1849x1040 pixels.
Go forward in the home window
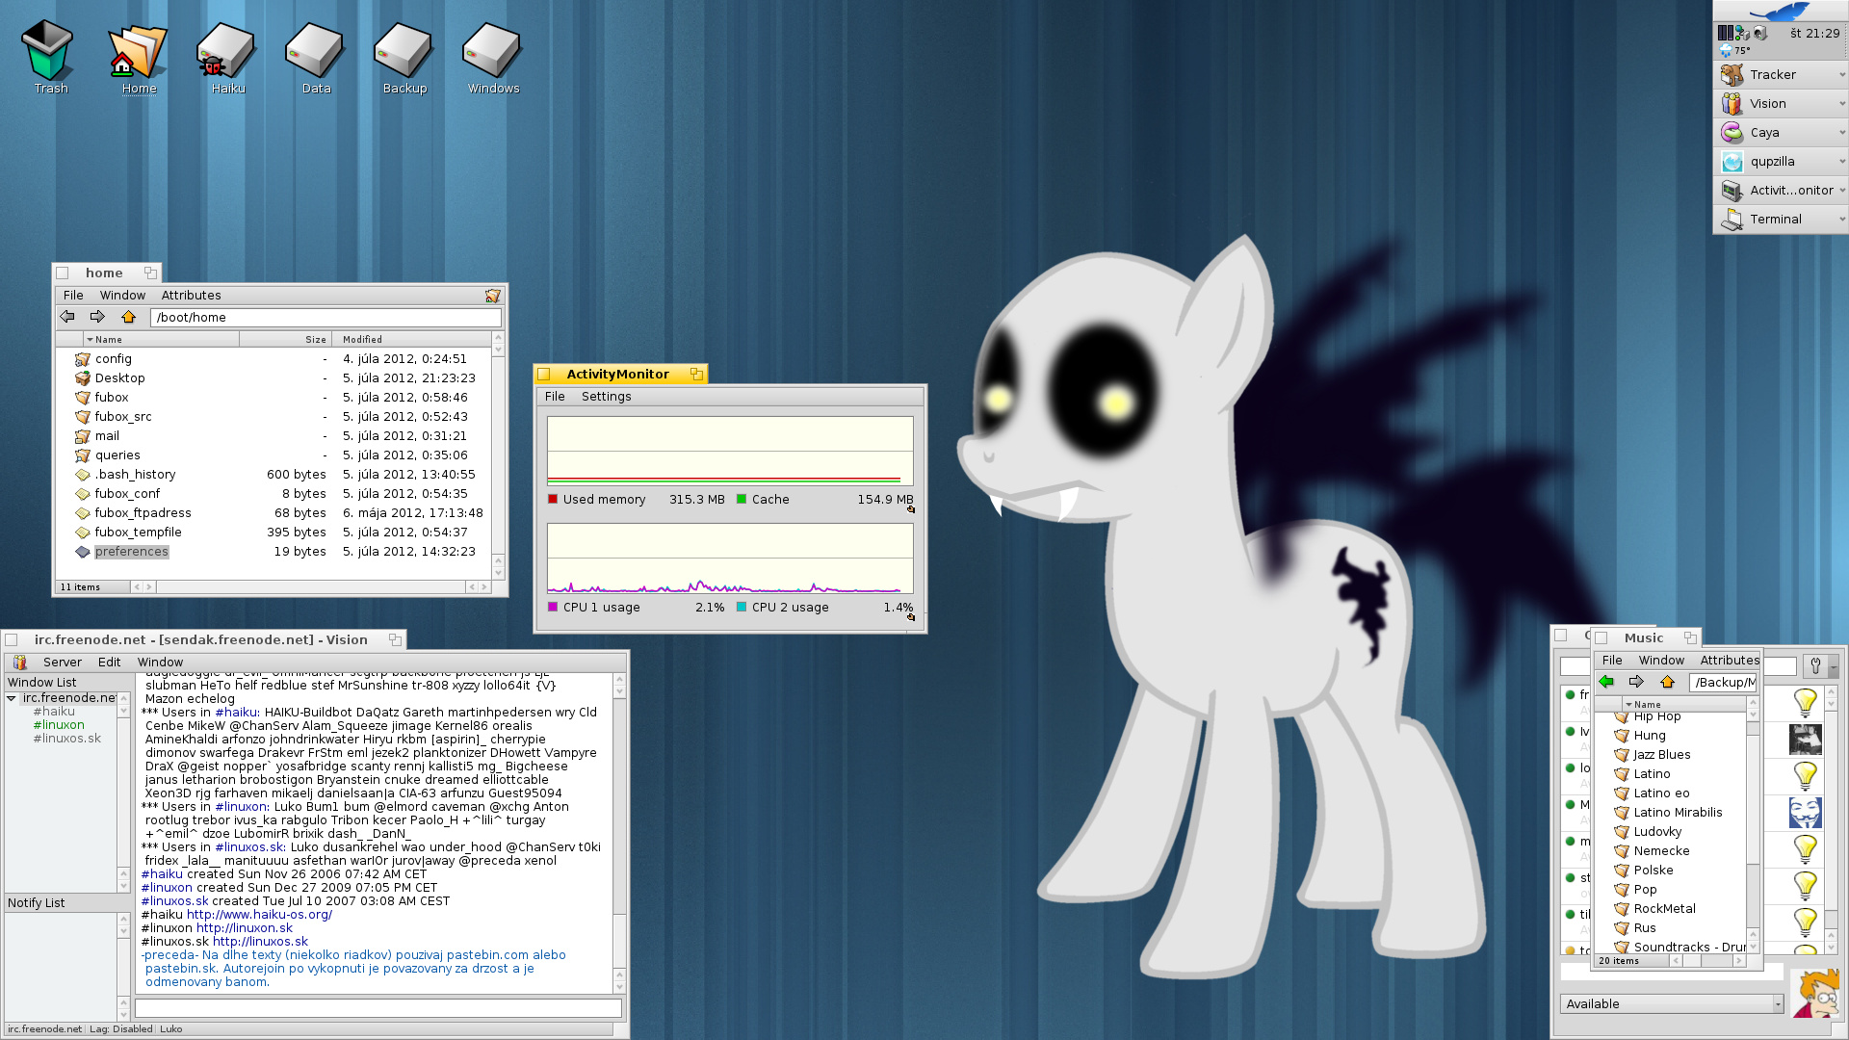coord(97,317)
